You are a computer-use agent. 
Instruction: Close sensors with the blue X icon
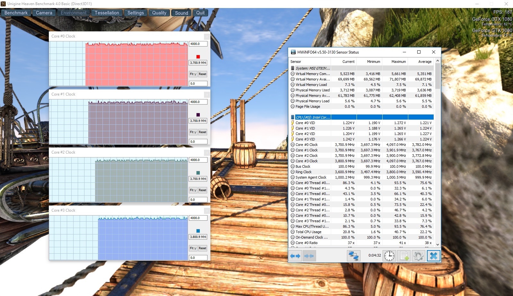[x=433, y=256]
